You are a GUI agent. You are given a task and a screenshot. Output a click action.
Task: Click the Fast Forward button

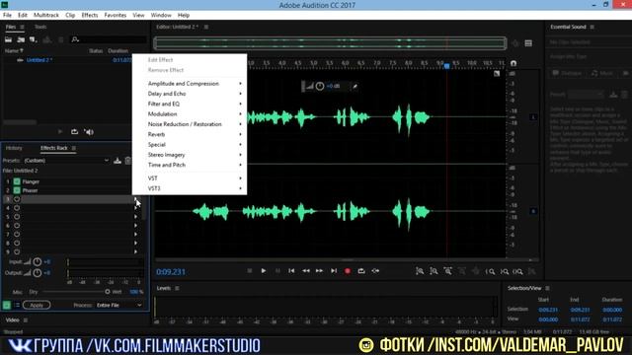(319, 271)
